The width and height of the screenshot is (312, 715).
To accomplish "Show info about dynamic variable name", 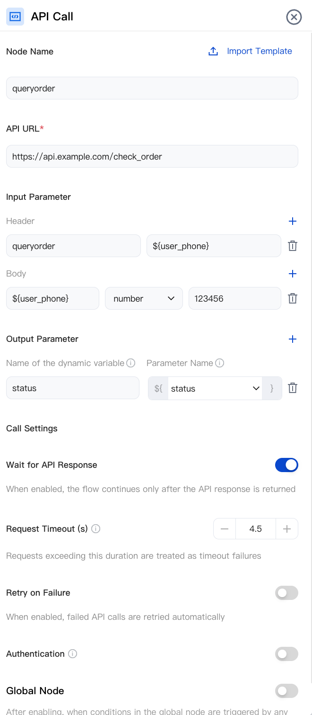I will [x=131, y=363].
